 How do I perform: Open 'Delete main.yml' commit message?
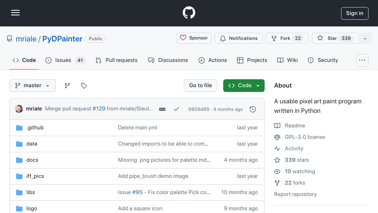137,127
